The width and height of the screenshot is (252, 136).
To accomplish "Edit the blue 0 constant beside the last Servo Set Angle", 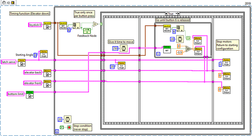I will pos(220,65).
